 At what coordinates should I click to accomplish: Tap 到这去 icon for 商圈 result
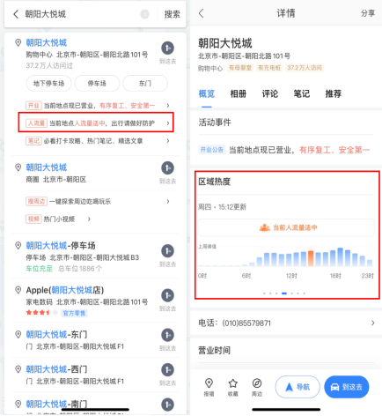pyautogui.click(x=167, y=167)
